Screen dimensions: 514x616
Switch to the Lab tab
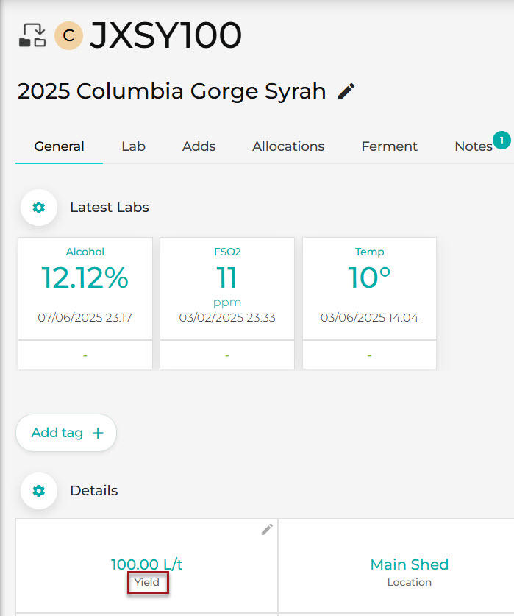[133, 146]
